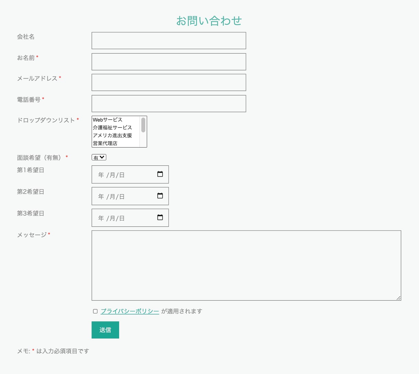Viewport: 419px width, 374px height.
Task: Focus the 電話番号 input field
Action: 169,104
